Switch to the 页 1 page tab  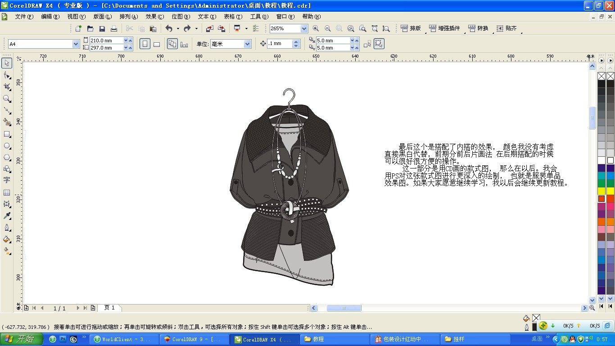point(109,308)
